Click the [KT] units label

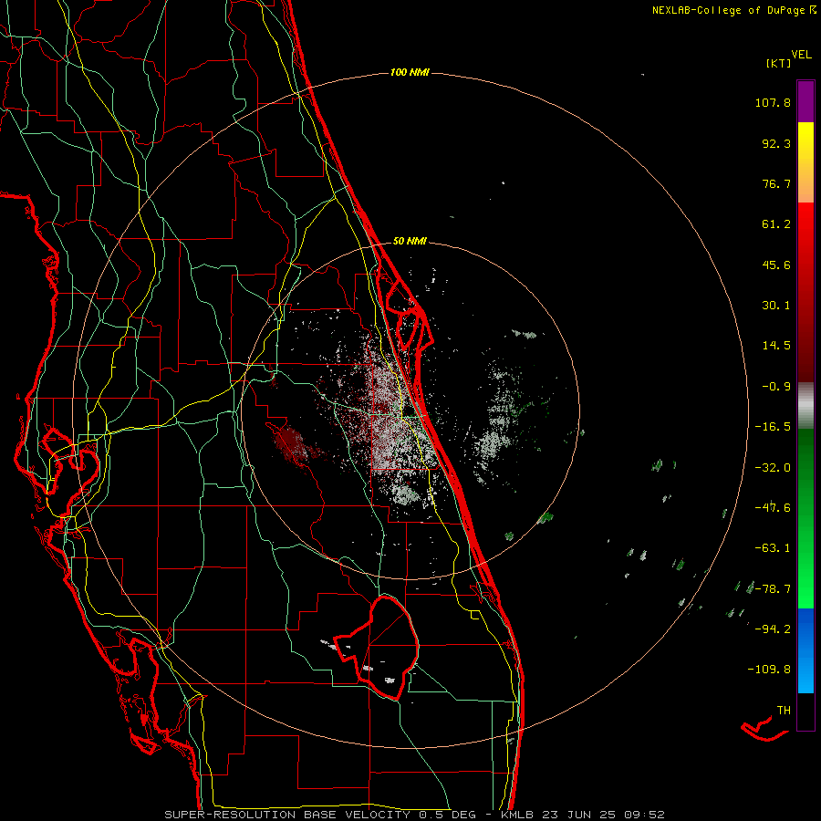[779, 63]
